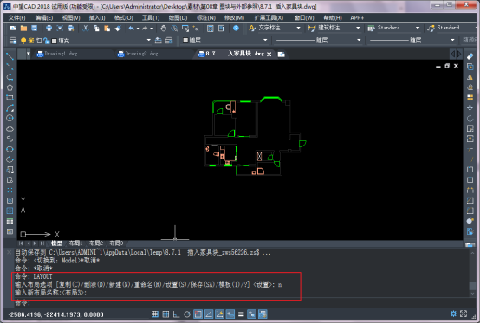Click the Undo arrow icon
The height and width of the screenshot is (324, 480).
coord(132,29)
